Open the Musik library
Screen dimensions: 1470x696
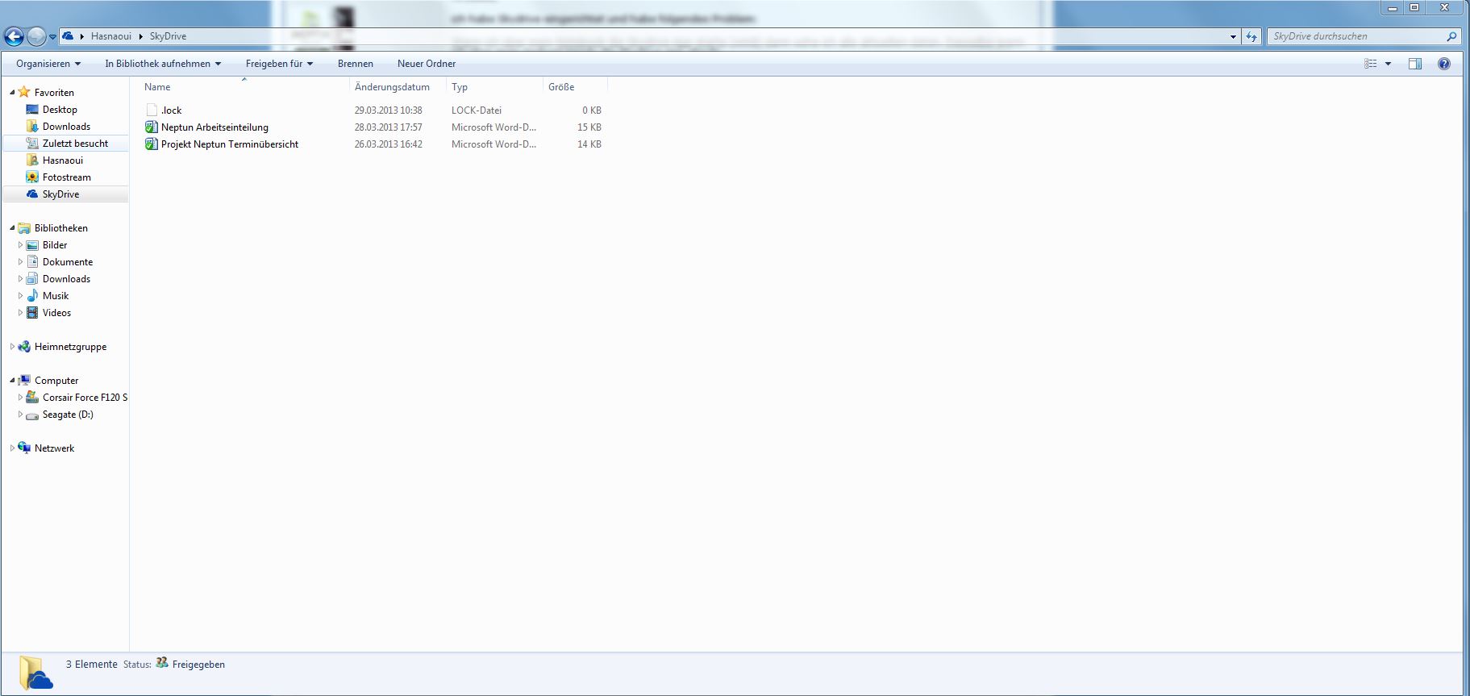56,296
